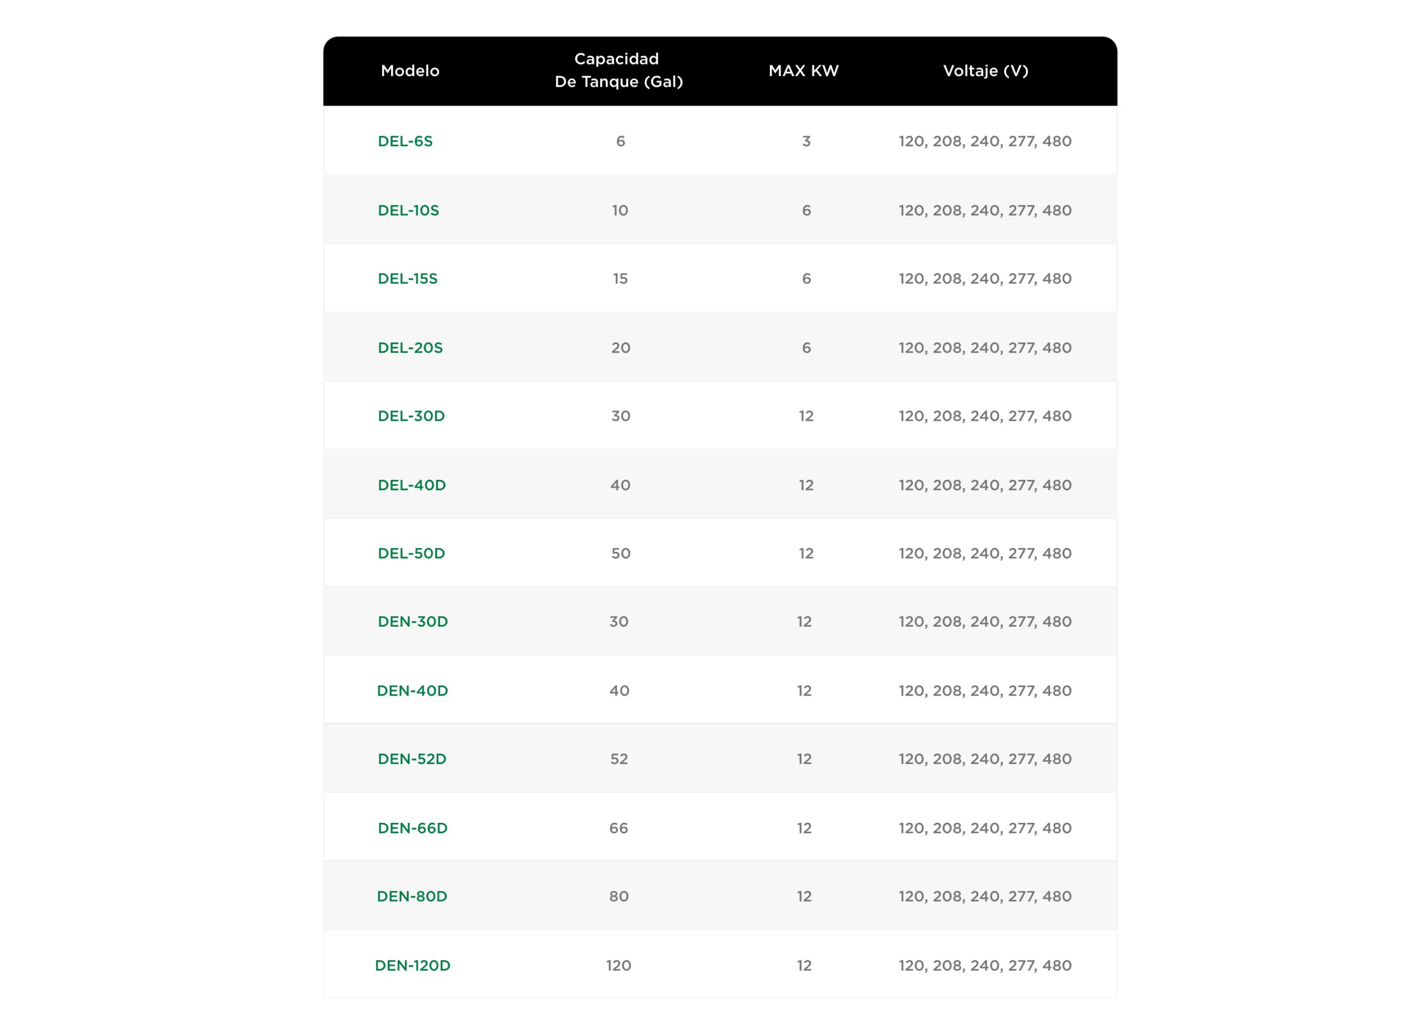Screen dimensions: 1424x1023
Task: Click tank capacity 120 in DEN-120D row
Action: (619, 966)
